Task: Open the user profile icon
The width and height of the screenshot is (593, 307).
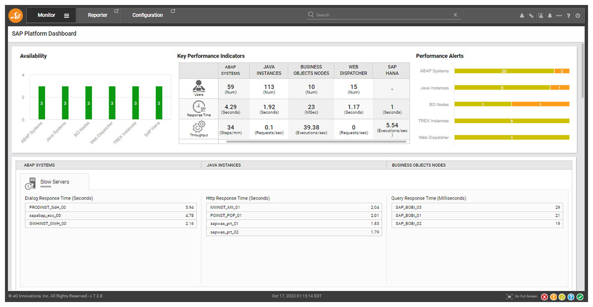Action: (x=522, y=16)
